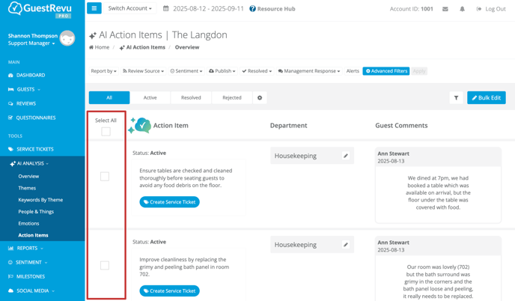Viewport: 515px width, 301px height.
Task: Open the Switch Account dropdown
Action: tap(129, 9)
